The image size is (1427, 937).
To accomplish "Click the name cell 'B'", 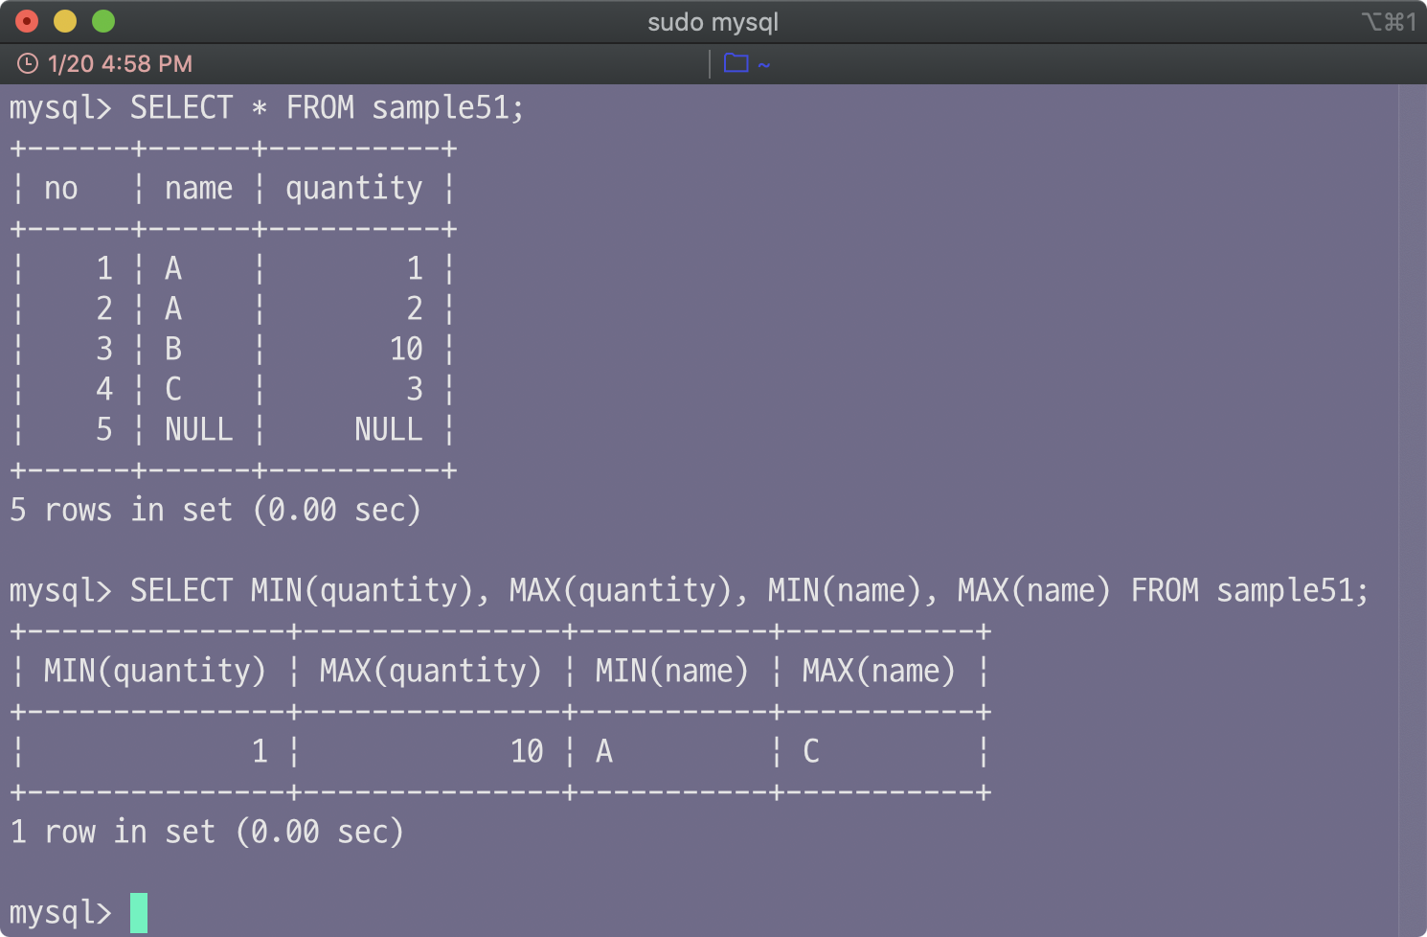I will coord(173,349).
